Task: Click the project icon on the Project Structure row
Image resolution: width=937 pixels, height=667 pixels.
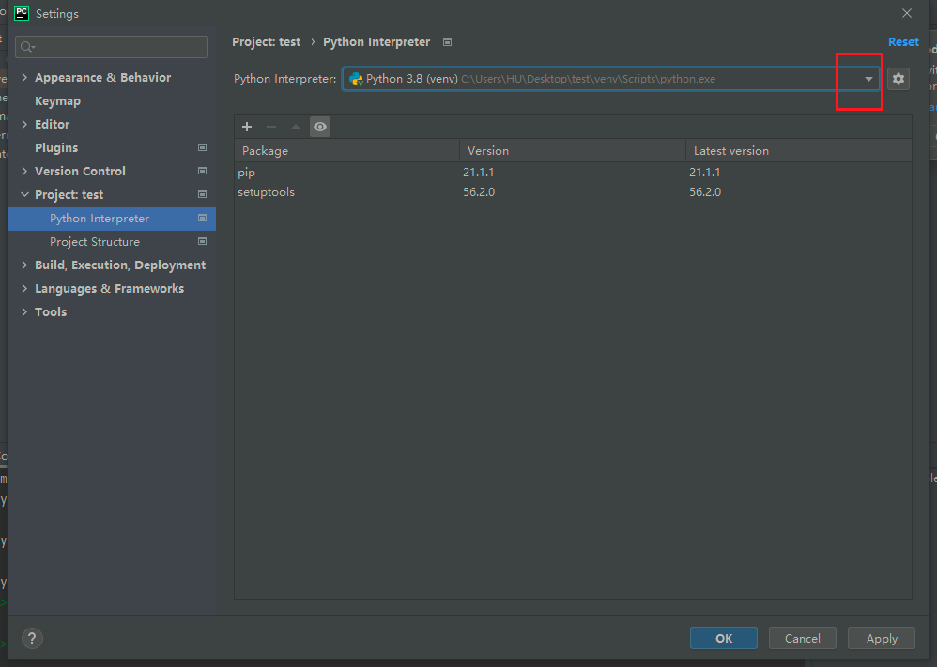Action: (x=203, y=241)
